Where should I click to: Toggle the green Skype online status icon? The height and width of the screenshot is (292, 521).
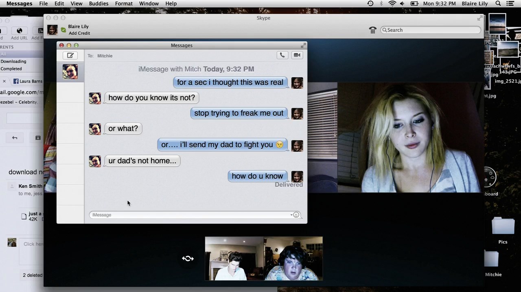coord(63,30)
